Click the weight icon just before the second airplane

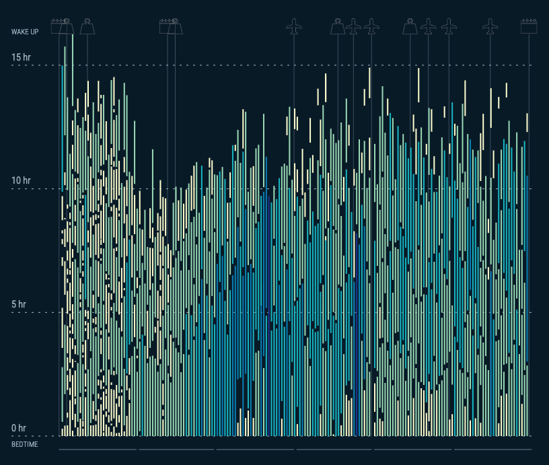click(x=338, y=27)
